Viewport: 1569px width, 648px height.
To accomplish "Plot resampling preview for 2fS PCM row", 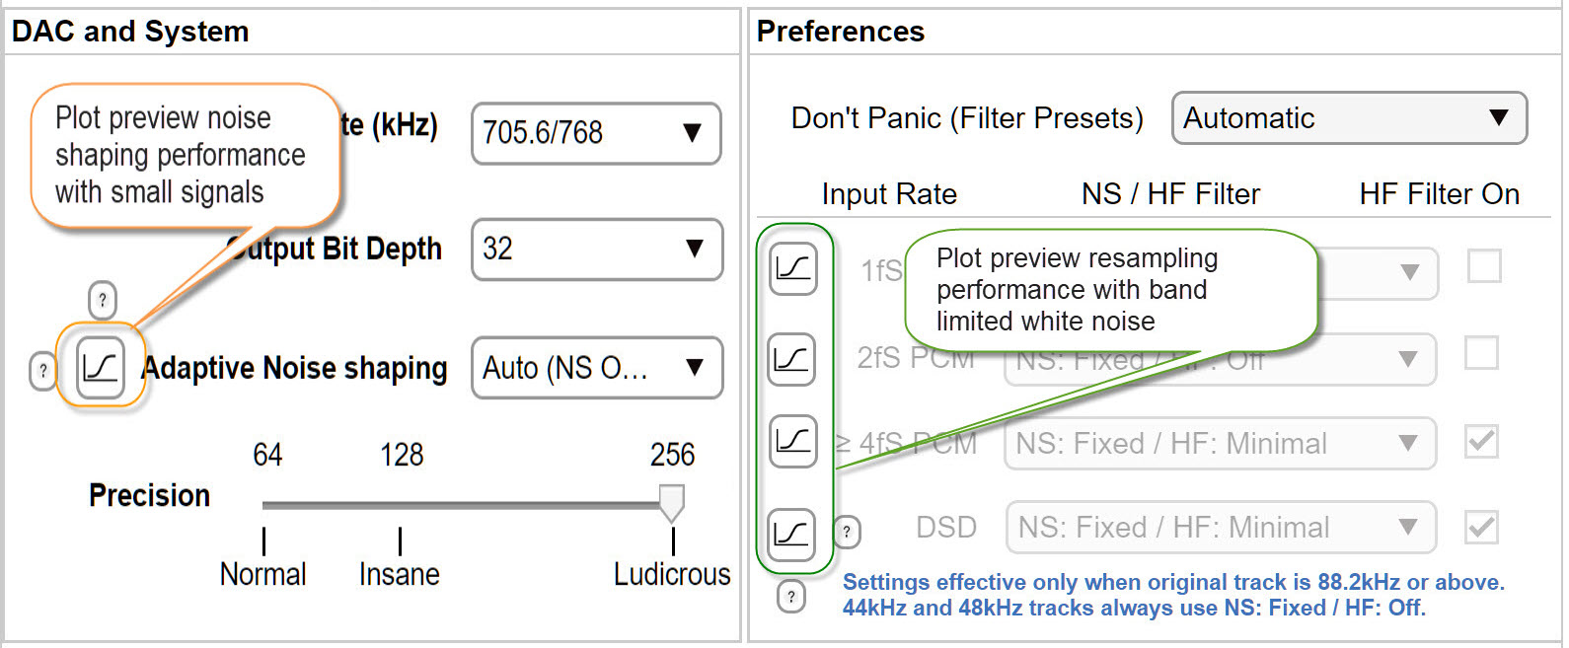I will click(x=792, y=358).
